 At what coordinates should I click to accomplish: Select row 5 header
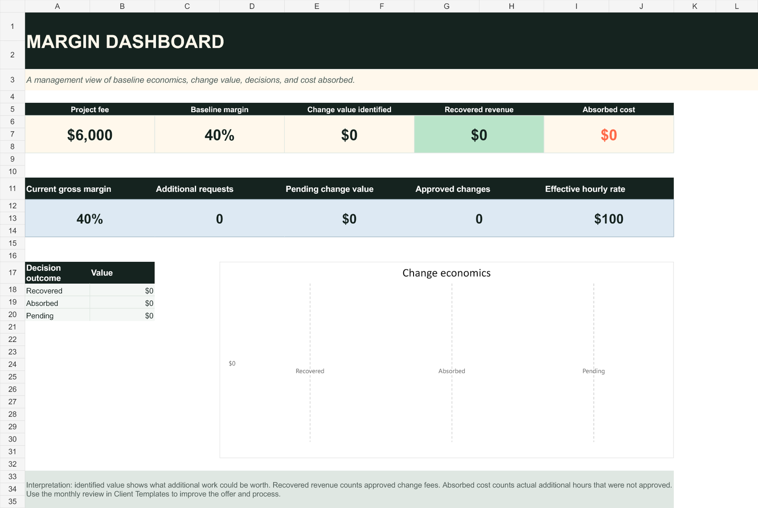point(12,109)
